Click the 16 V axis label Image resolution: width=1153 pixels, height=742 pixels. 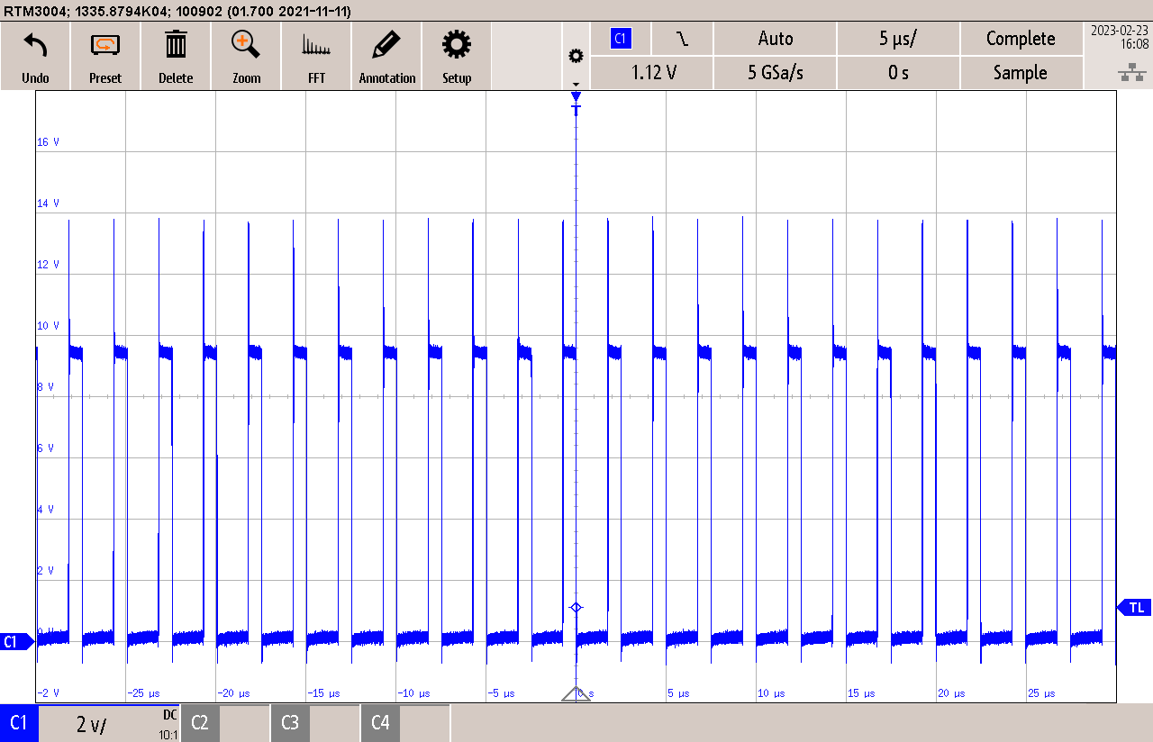pyautogui.click(x=49, y=142)
